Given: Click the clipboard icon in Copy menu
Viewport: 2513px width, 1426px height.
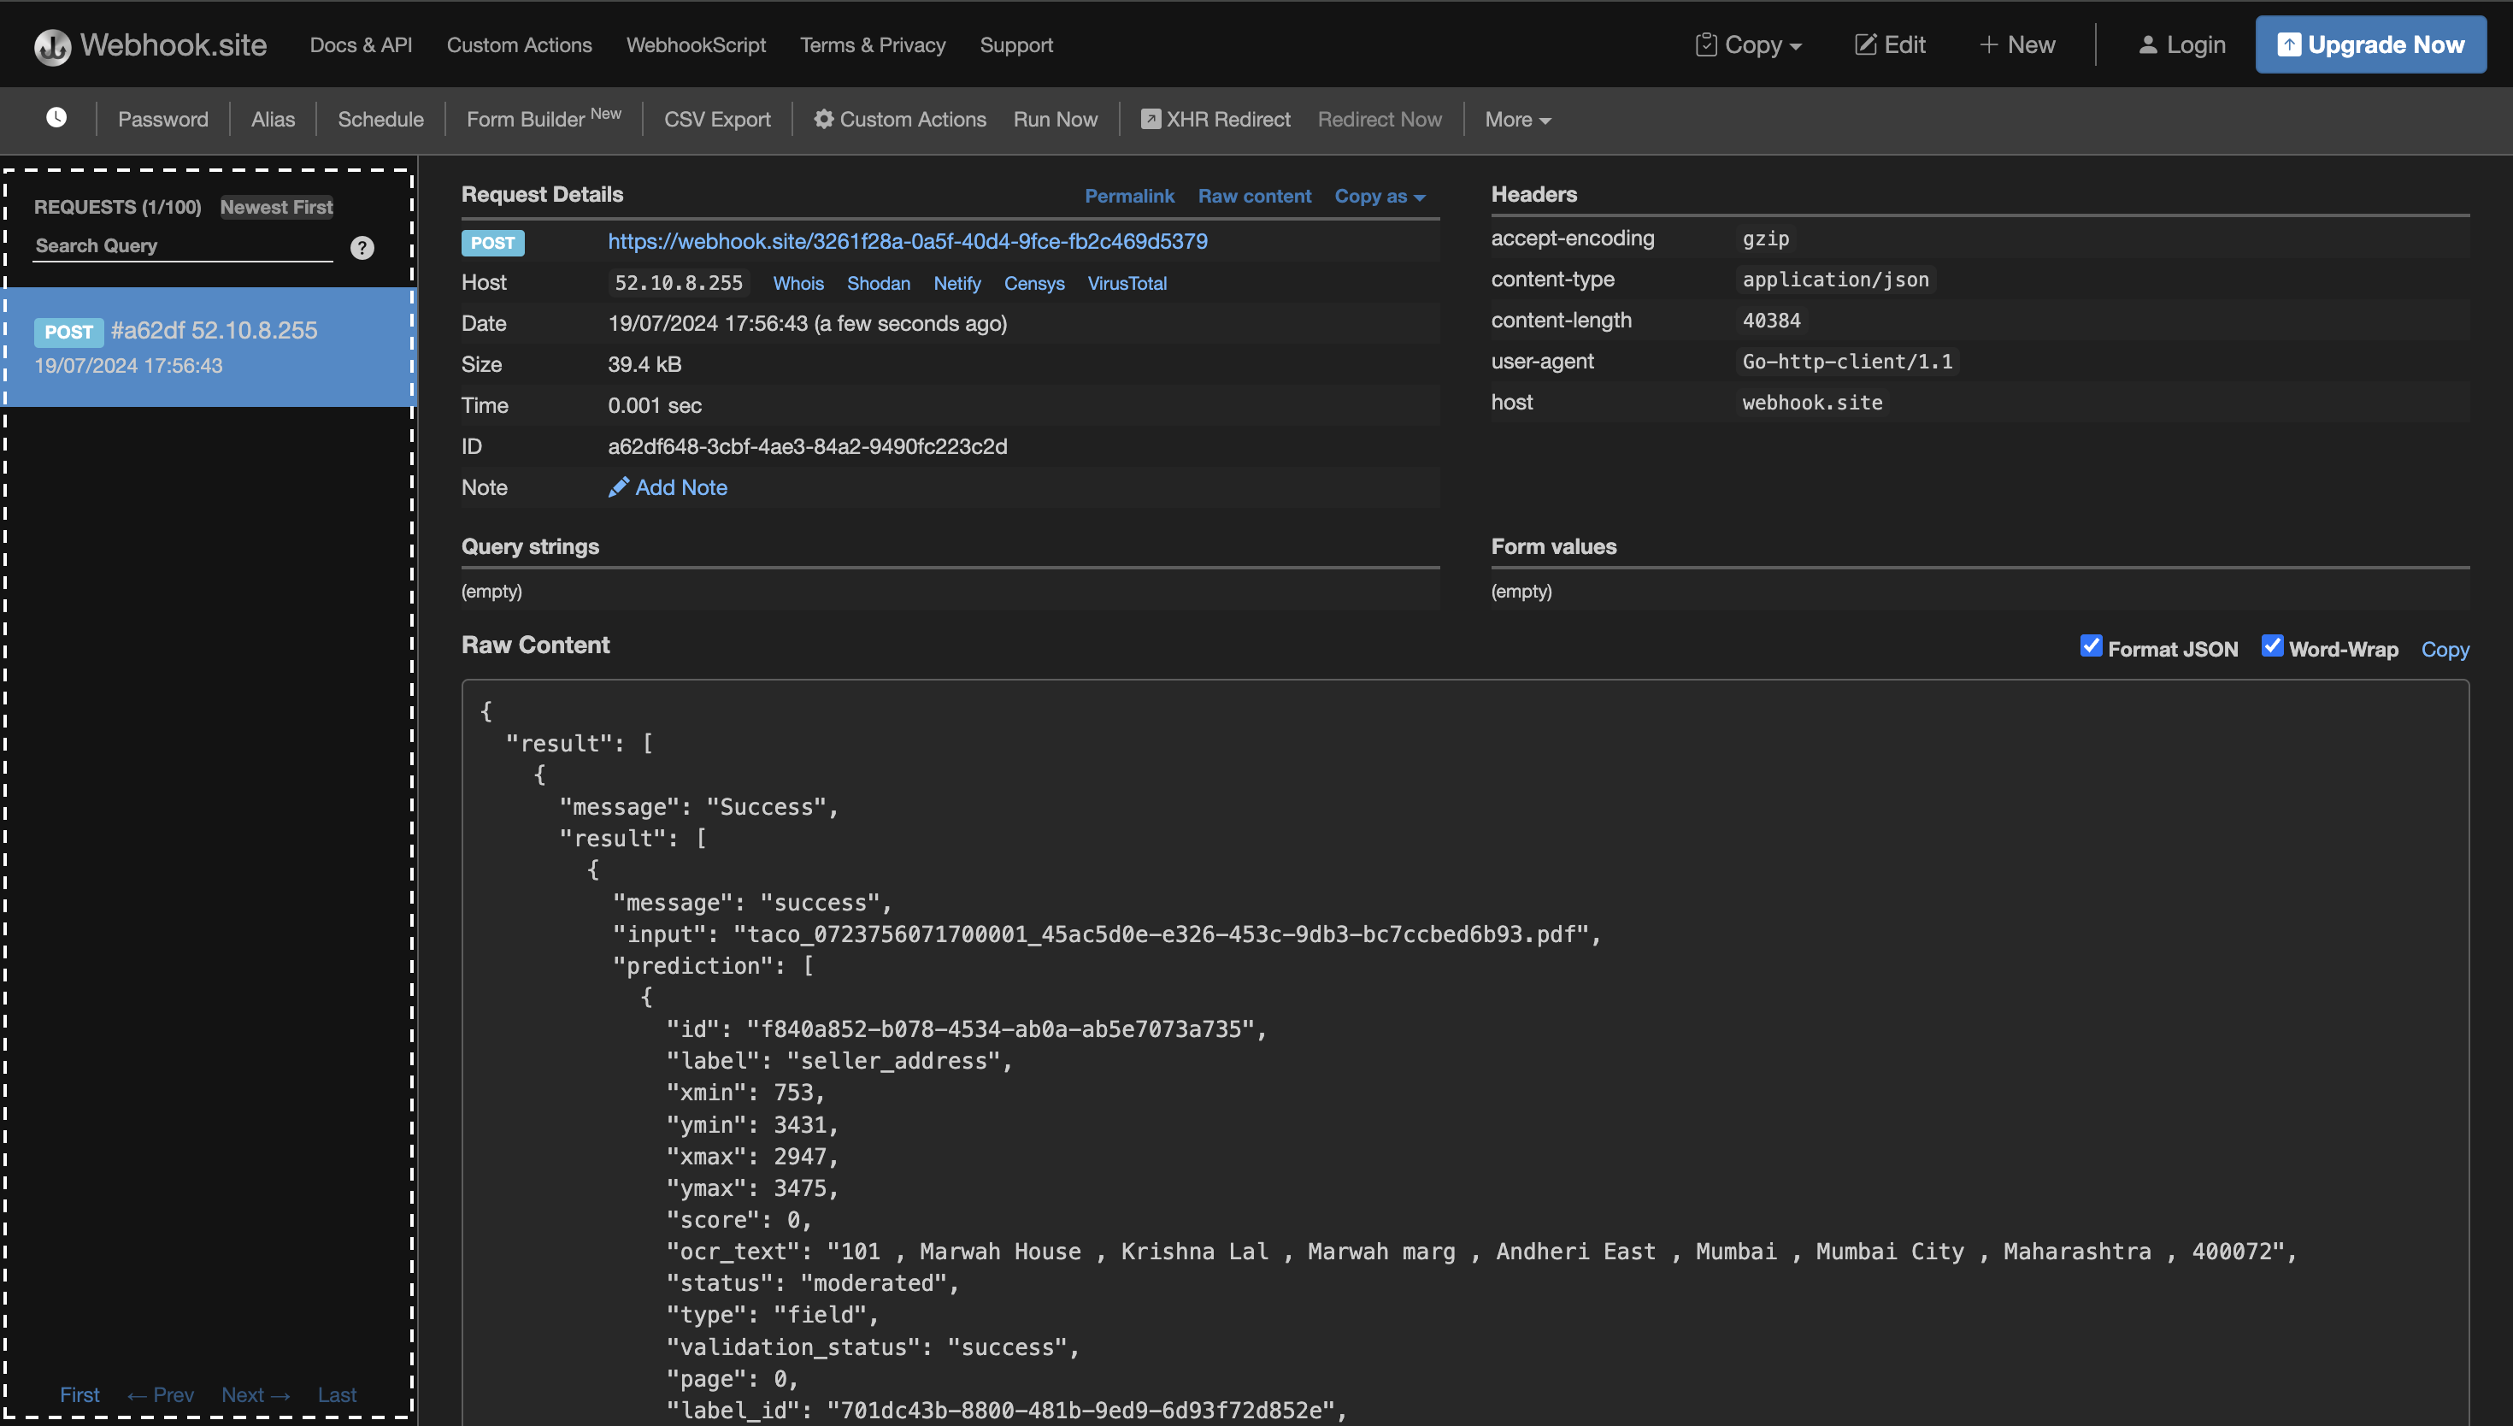Looking at the screenshot, I should click(x=1706, y=45).
